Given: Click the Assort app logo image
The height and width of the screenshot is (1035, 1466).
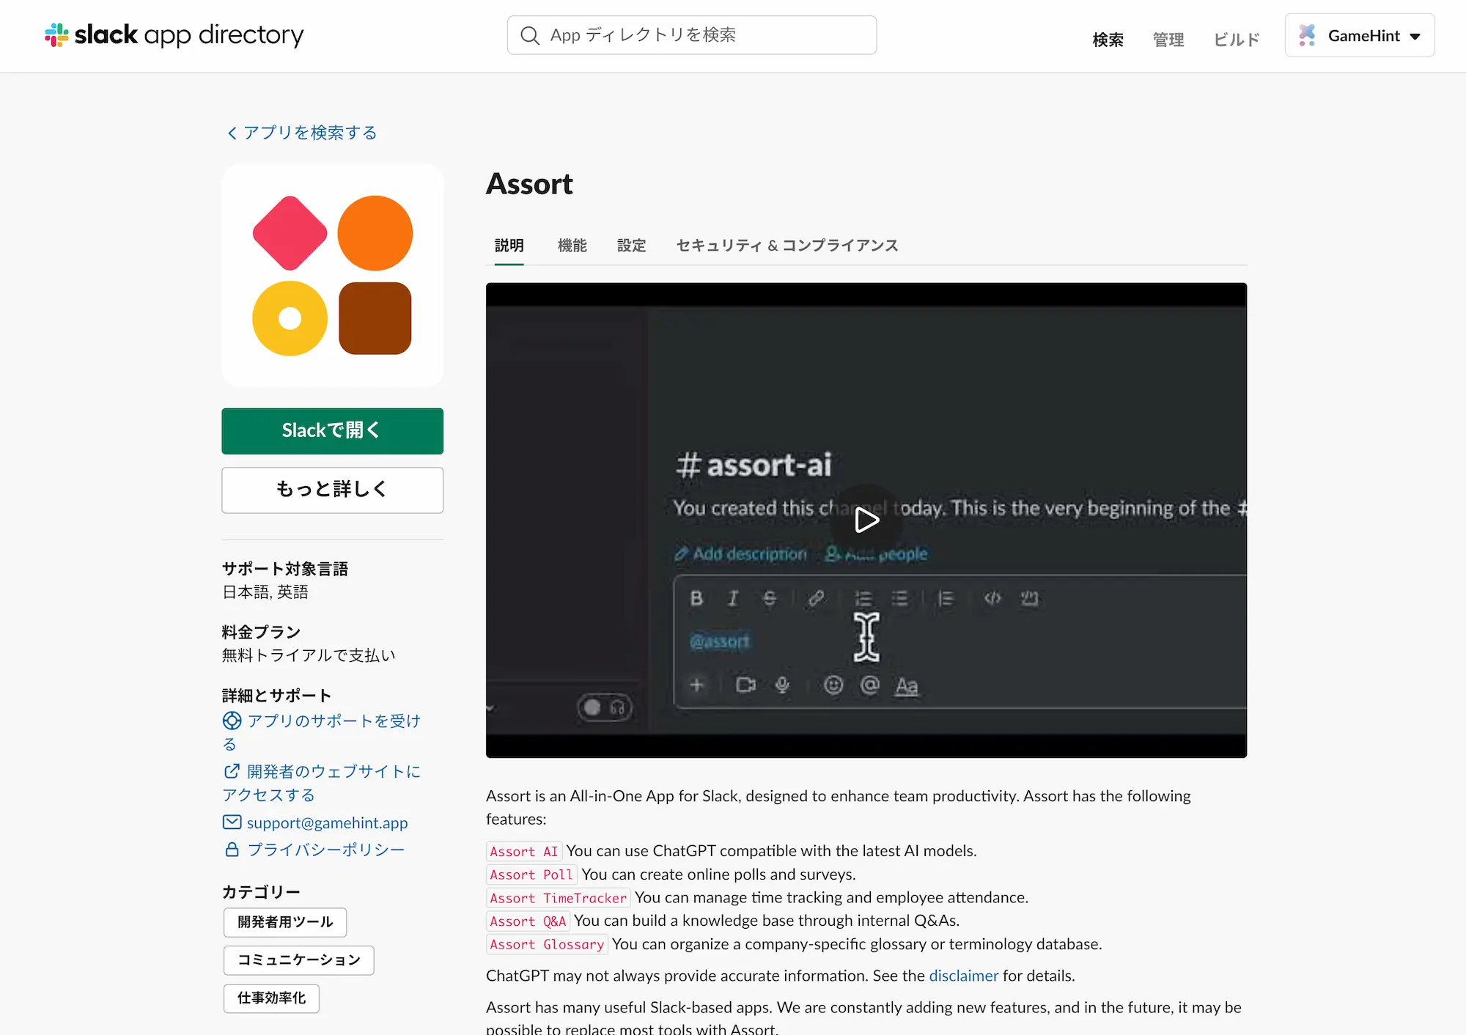Looking at the screenshot, I should 333,276.
